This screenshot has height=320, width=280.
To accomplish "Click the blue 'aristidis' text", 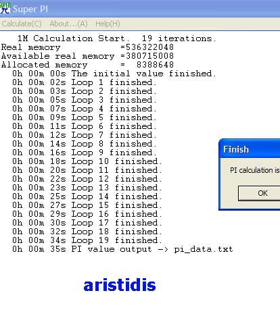I will 120,285.
